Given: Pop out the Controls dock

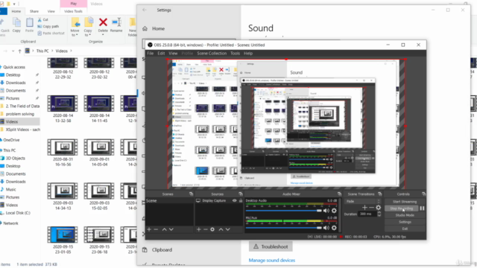Looking at the screenshot, I should [x=423, y=194].
